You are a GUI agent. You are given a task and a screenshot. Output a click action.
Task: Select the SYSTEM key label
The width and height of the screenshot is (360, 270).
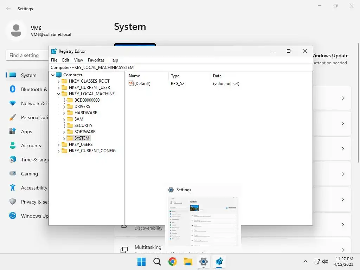pos(82,138)
